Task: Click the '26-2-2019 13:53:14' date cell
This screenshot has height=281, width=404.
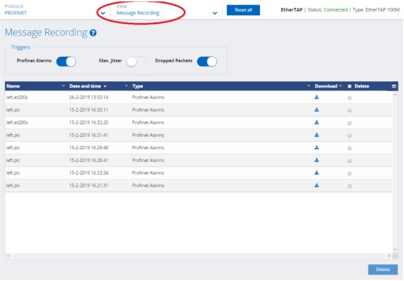Action: coord(89,97)
